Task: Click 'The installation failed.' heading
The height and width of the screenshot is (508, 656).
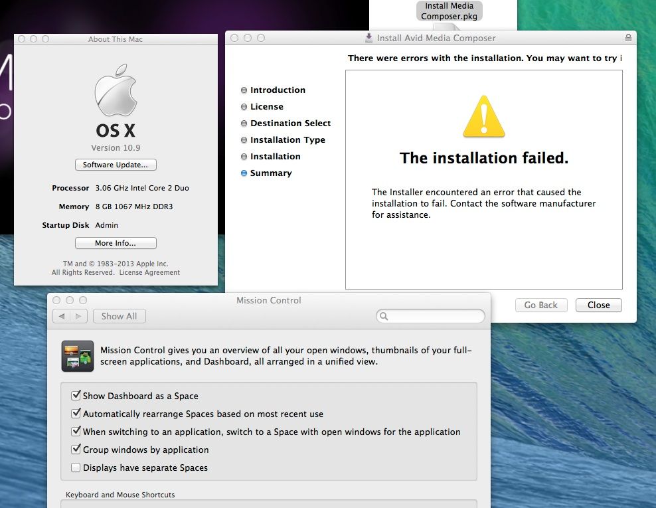Action: point(484,158)
